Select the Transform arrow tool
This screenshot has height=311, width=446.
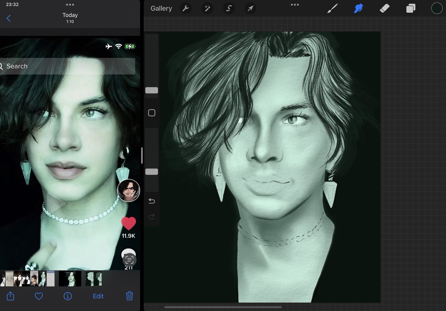[x=251, y=8]
